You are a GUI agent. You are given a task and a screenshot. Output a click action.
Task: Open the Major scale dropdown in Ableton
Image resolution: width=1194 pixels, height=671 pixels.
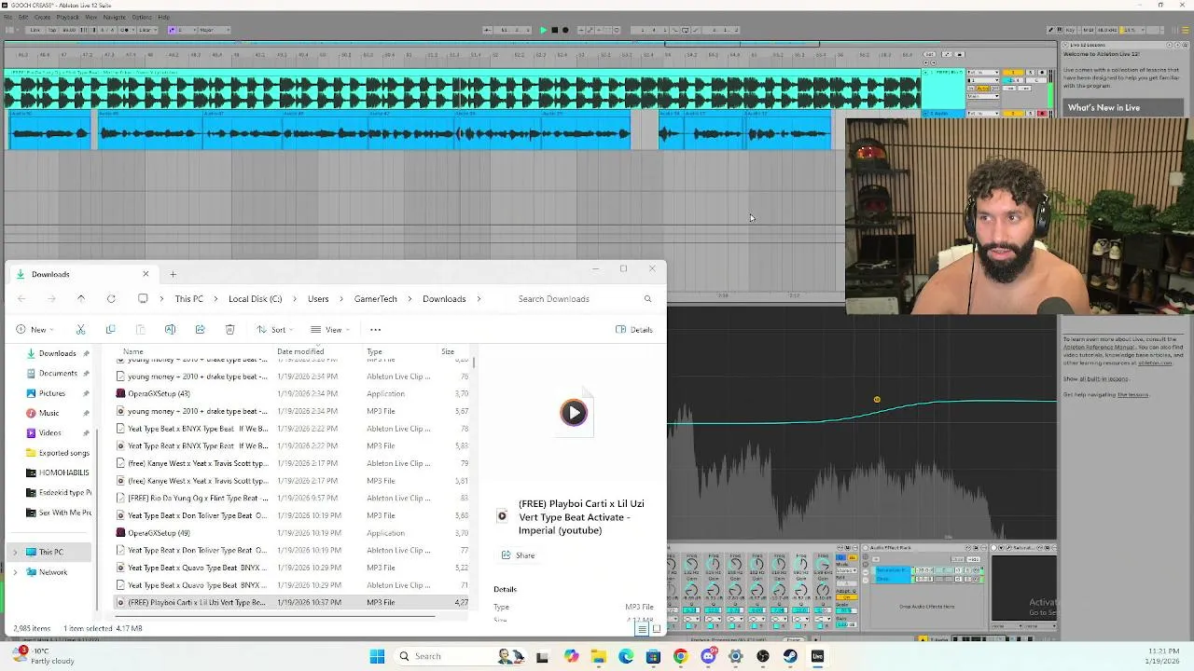[215, 30]
